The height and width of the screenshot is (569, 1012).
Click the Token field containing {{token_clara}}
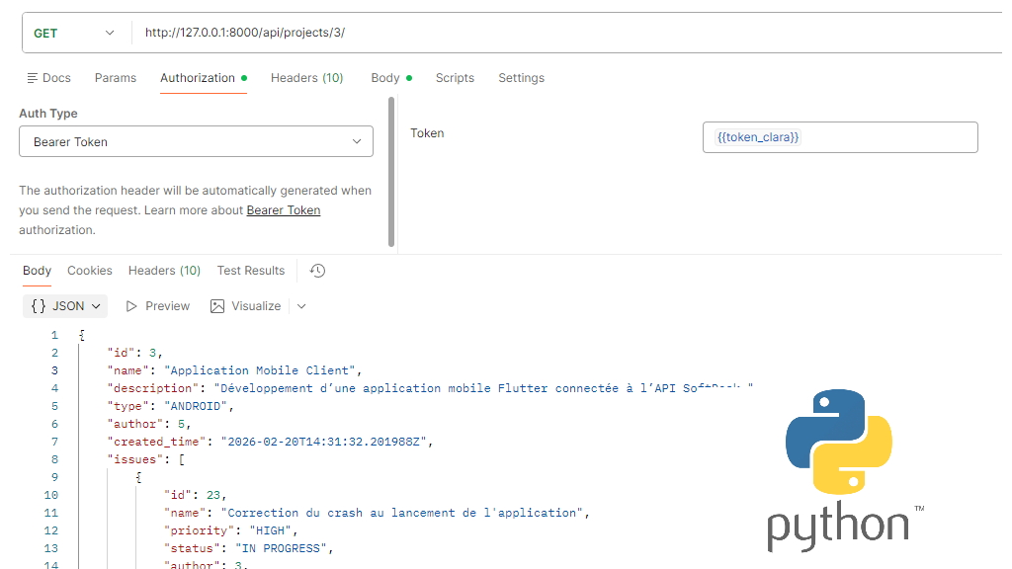point(839,137)
